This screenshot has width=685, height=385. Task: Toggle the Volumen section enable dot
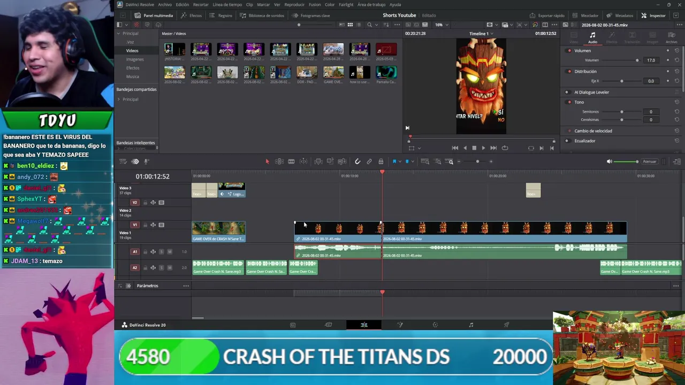[x=569, y=51]
